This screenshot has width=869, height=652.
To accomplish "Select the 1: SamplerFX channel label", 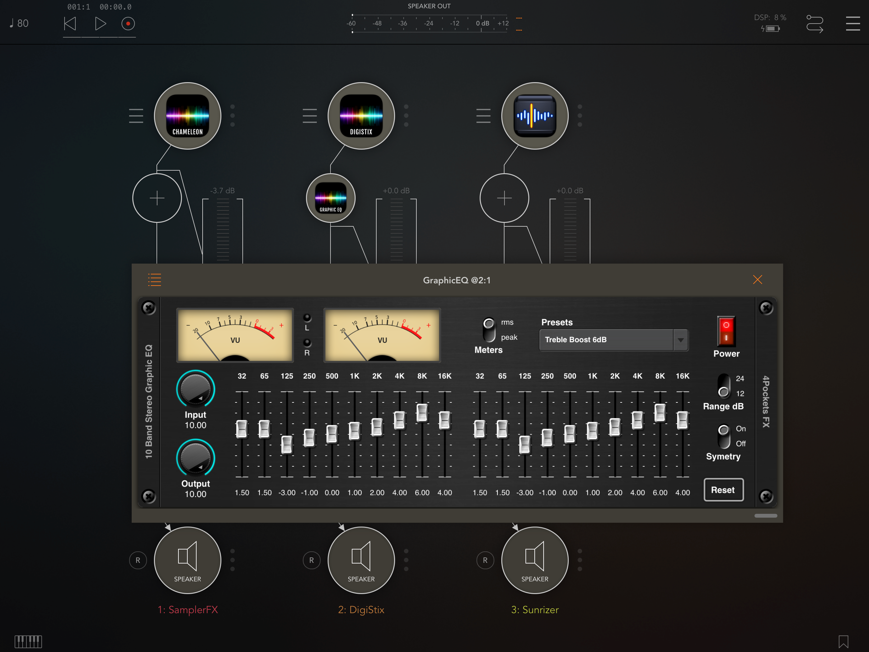I will (187, 610).
